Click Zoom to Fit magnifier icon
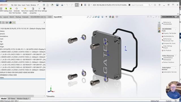Image resolution: width=181 pixels, height=102 pixels. tap(88, 17)
